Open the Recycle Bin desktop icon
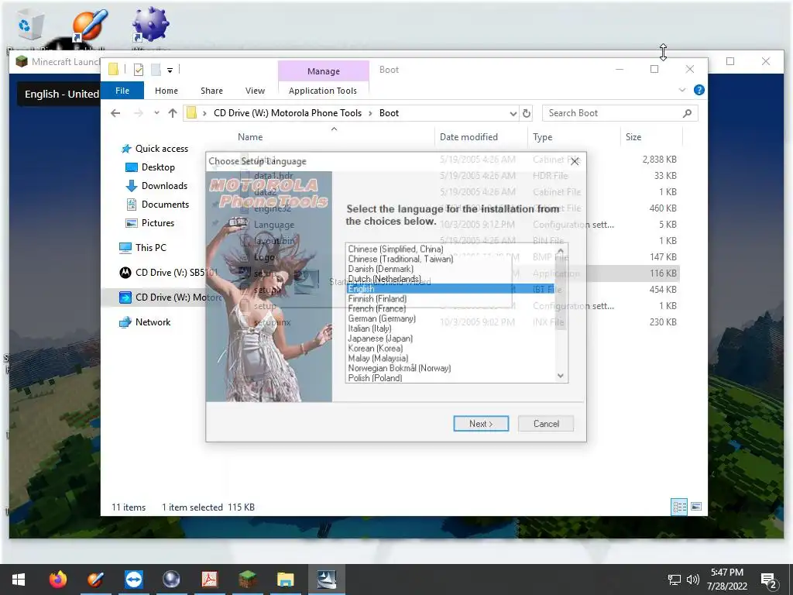The height and width of the screenshot is (595, 793). 30,26
